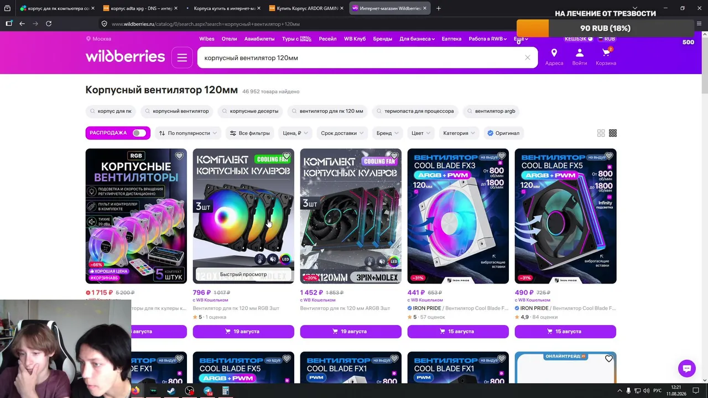Screen dimensions: 708x398
Task: Add 490 ₽ Cool Blade FX5 to favorites
Action: tap(608, 156)
